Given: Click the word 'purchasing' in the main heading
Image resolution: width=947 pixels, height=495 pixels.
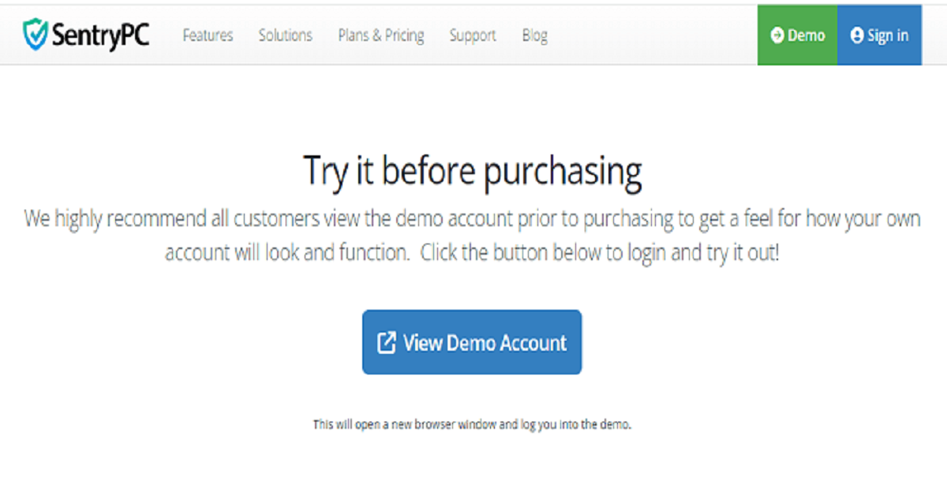Looking at the screenshot, I should tap(563, 171).
